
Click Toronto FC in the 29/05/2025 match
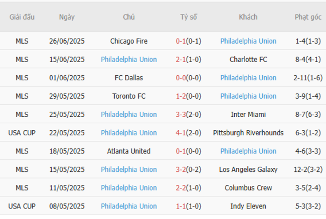click(x=129, y=96)
